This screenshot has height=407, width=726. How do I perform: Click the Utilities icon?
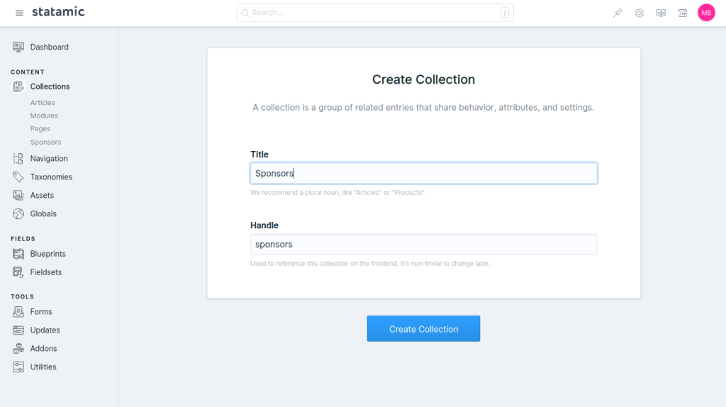18,367
